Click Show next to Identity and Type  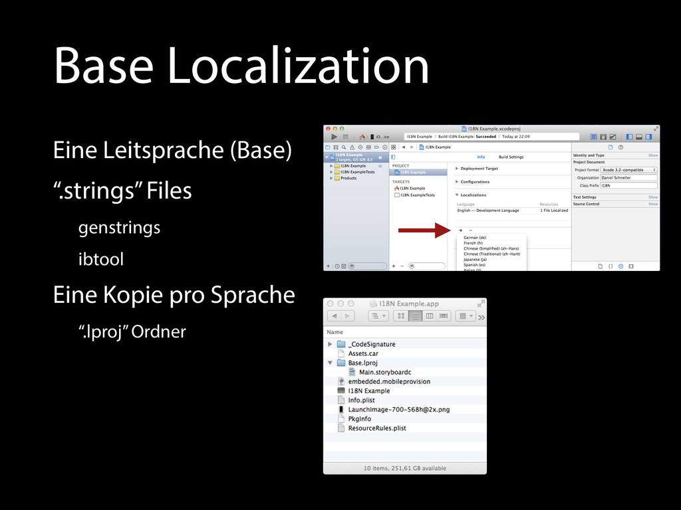[653, 155]
